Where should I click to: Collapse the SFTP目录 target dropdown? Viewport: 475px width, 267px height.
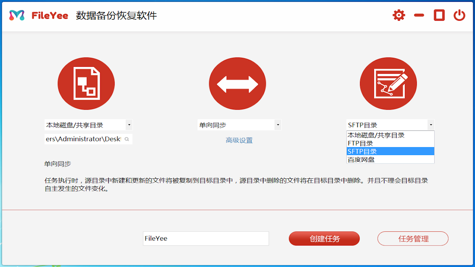(431, 125)
